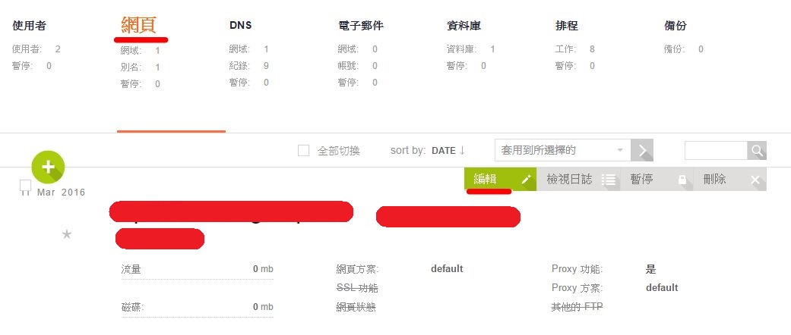Switch to the 使用者 tab
791x335 pixels.
[x=30, y=26]
